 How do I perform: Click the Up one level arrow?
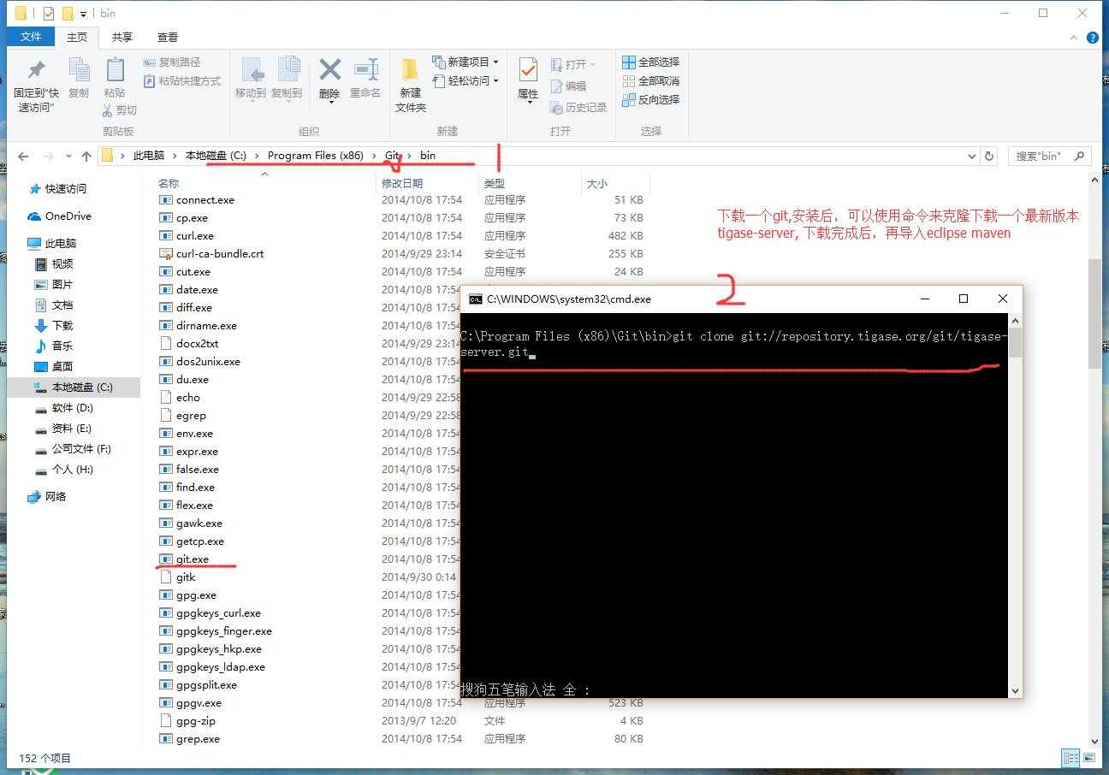pyautogui.click(x=86, y=156)
